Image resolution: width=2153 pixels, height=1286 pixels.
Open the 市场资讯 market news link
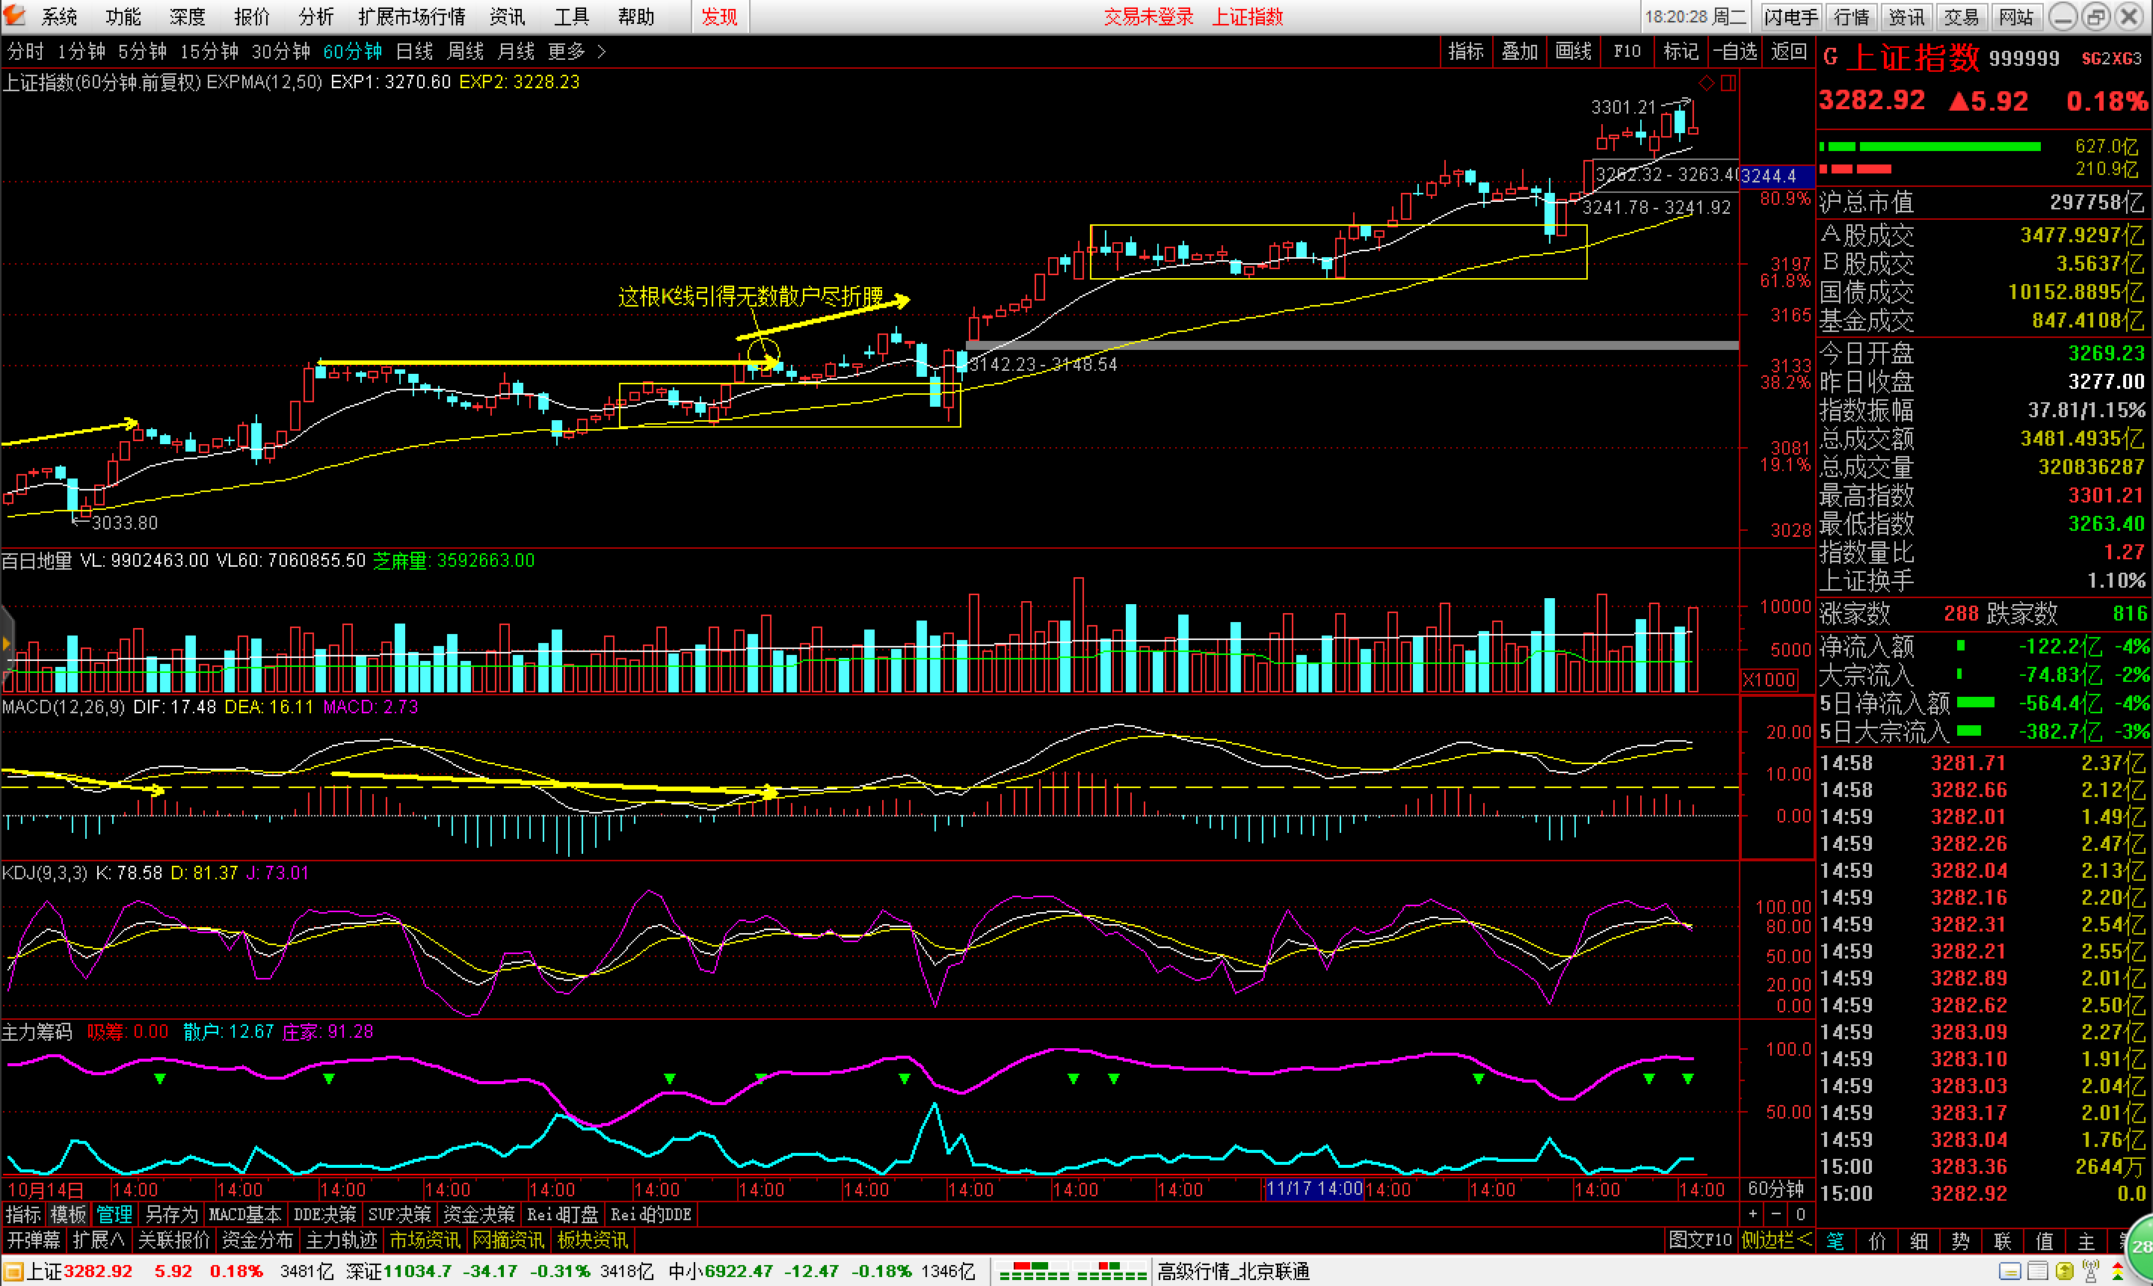(x=425, y=1240)
